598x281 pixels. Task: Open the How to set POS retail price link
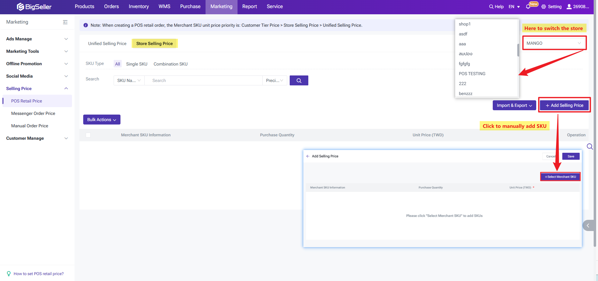pyautogui.click(x=39, y=274)
